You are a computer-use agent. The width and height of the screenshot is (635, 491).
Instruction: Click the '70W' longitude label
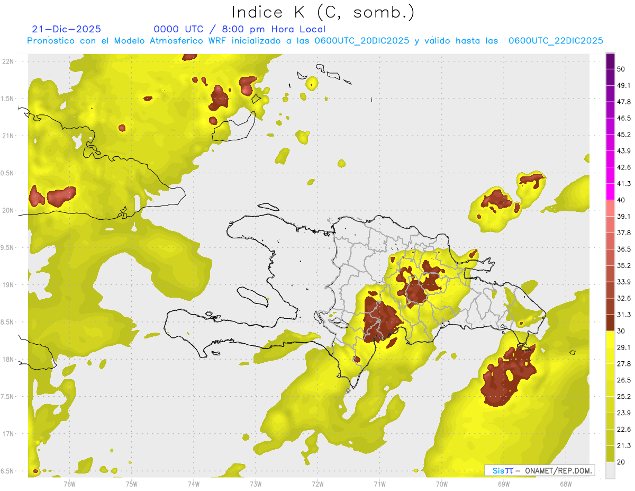tap(442, 484)
